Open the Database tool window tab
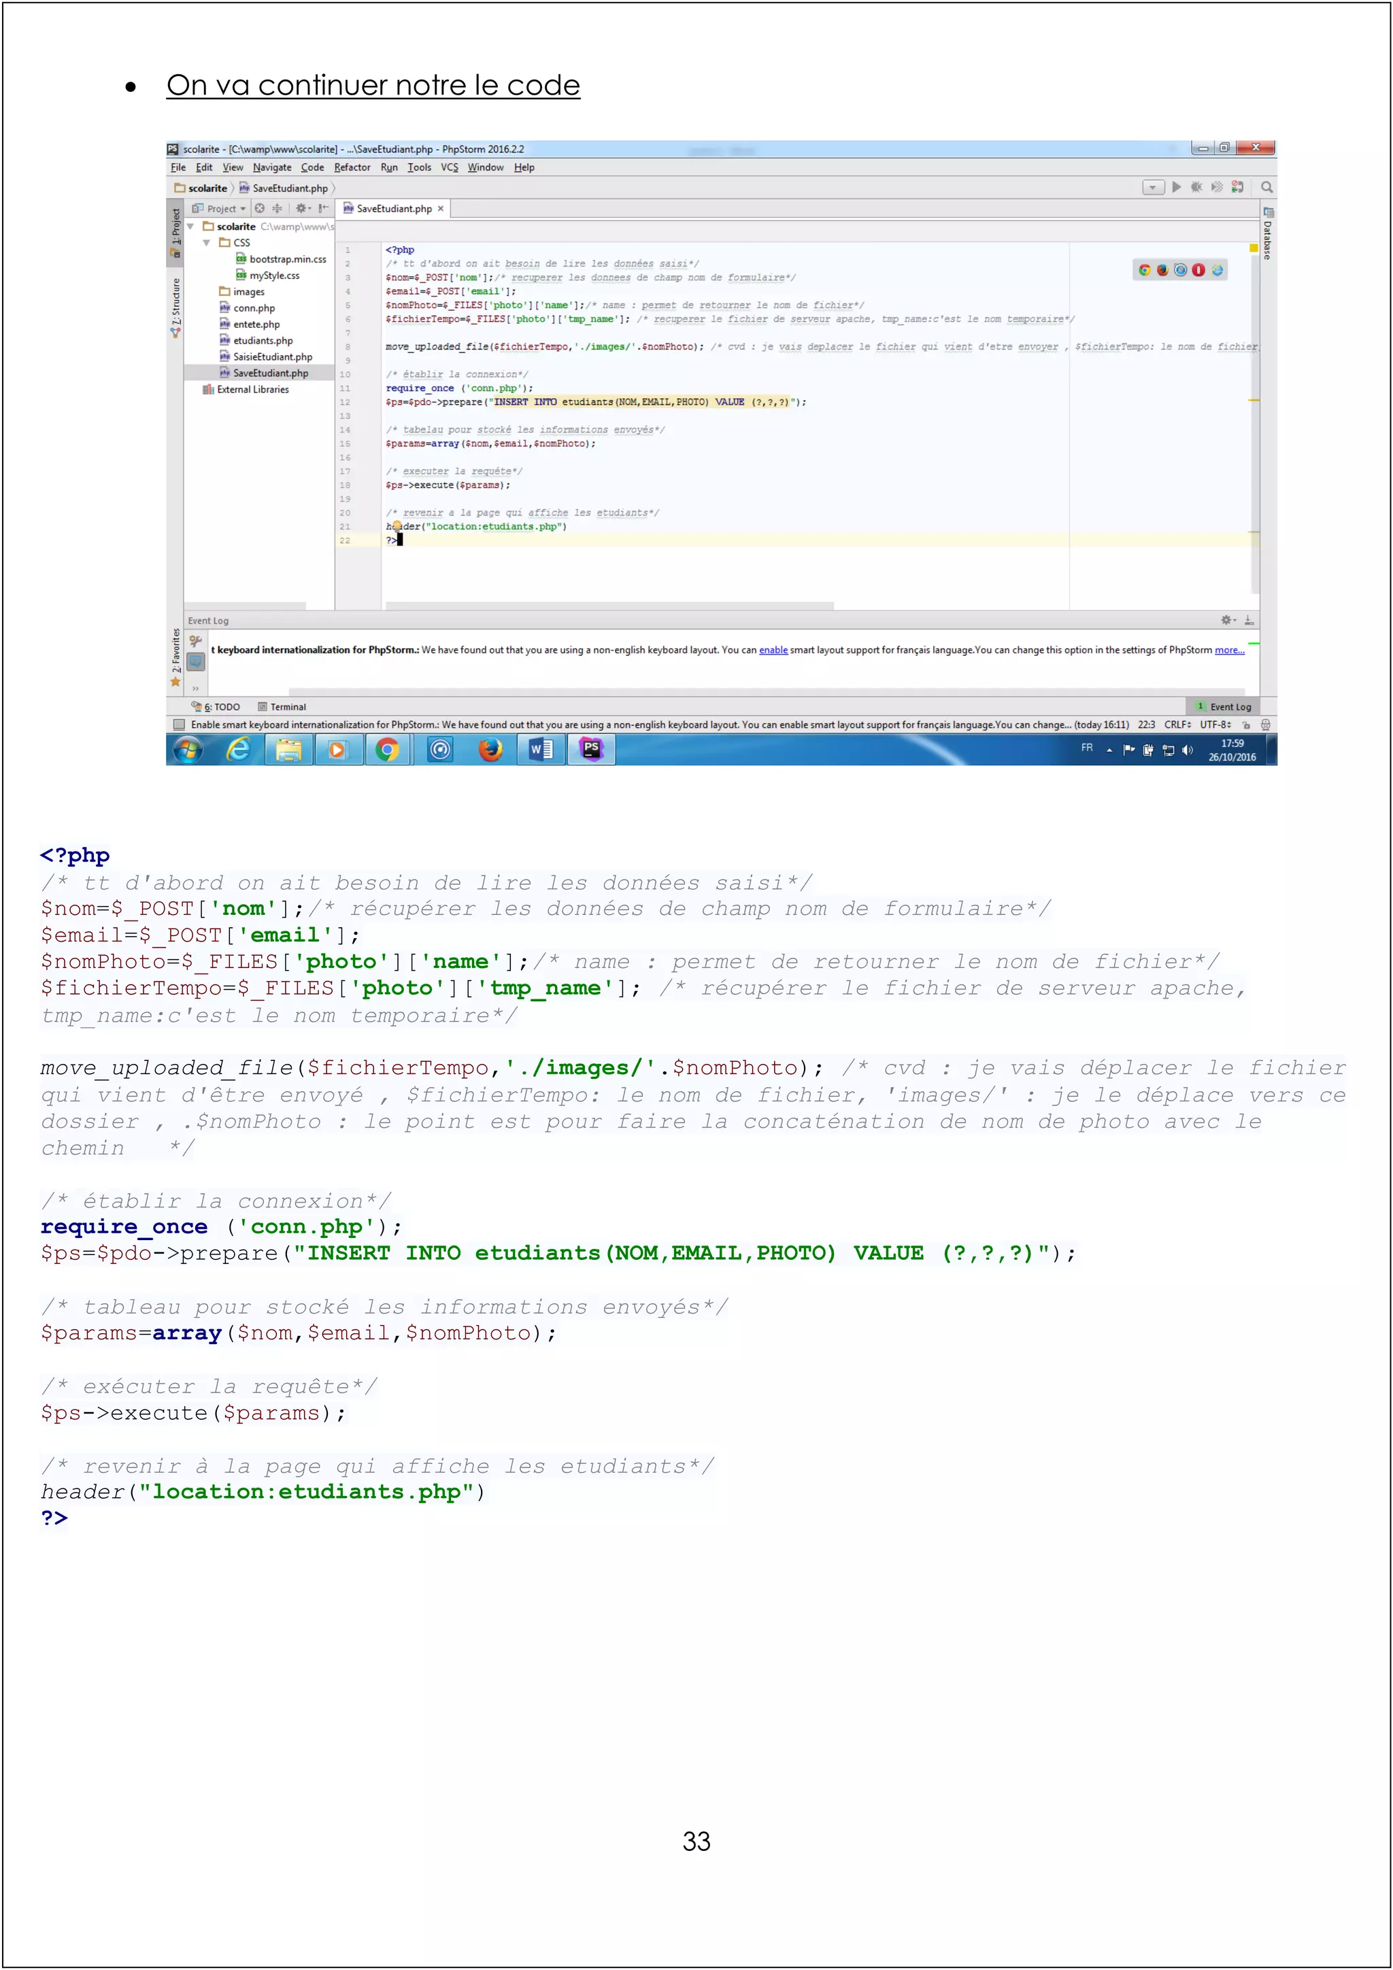The image size is (1393, 1970). point(1268,233)
